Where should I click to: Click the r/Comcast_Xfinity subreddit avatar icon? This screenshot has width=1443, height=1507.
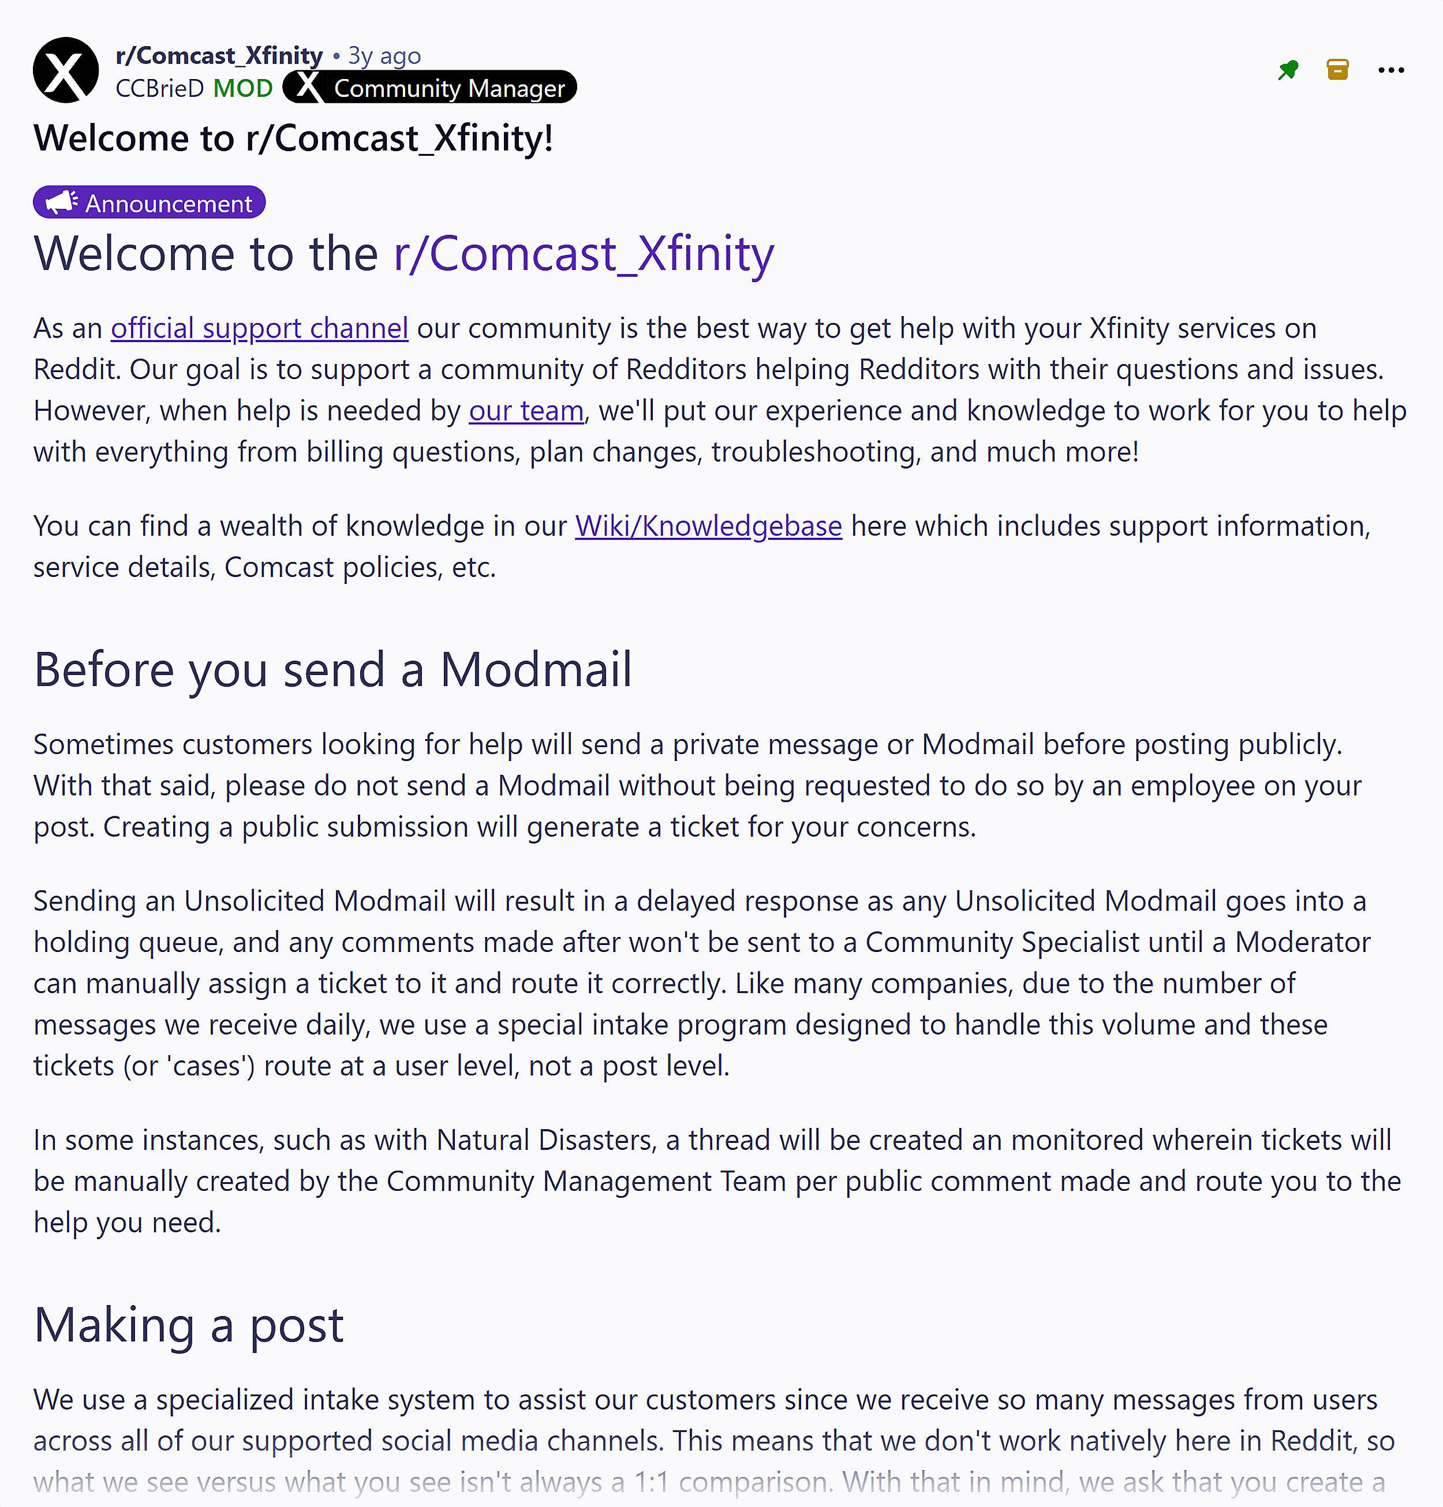click(65, 70)
